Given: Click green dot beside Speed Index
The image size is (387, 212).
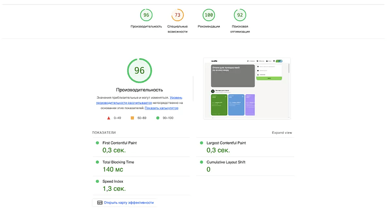Looking at the screenshot, I should (97, 182).
